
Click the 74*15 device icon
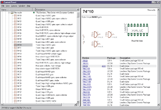pyautogui.click(x=15, y=60)
